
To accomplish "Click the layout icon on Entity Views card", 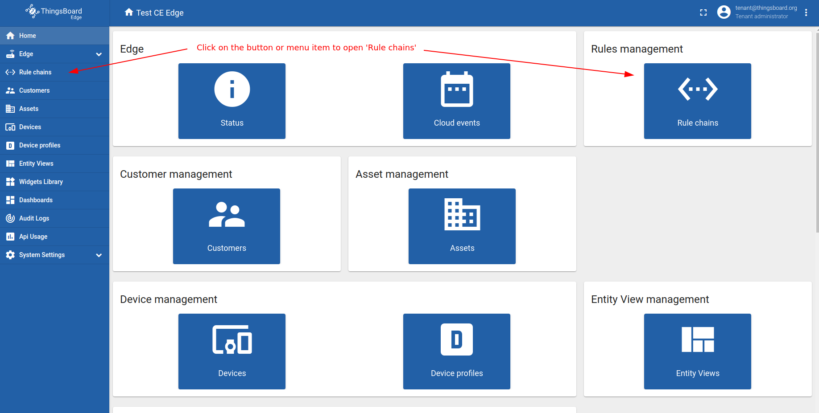I will [698, 339].
